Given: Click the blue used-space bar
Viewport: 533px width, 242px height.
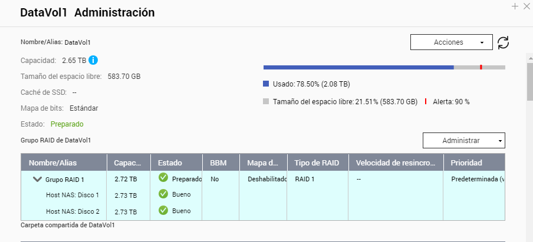Looking at the screenshot, I should (x=358, y=67).
